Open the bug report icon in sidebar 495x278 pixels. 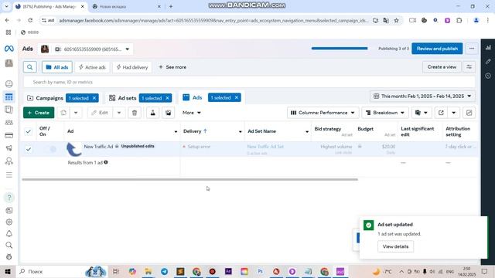tap(9, 256)
